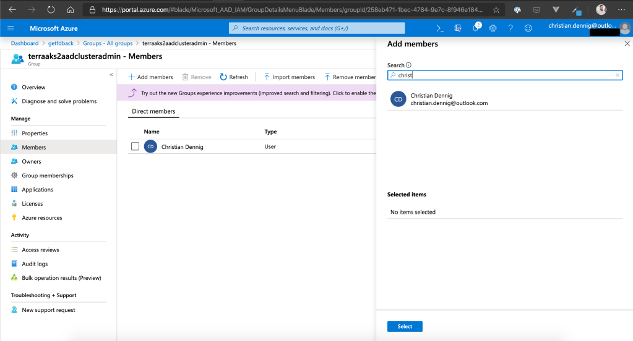Click Add members in toolbar

150,77
